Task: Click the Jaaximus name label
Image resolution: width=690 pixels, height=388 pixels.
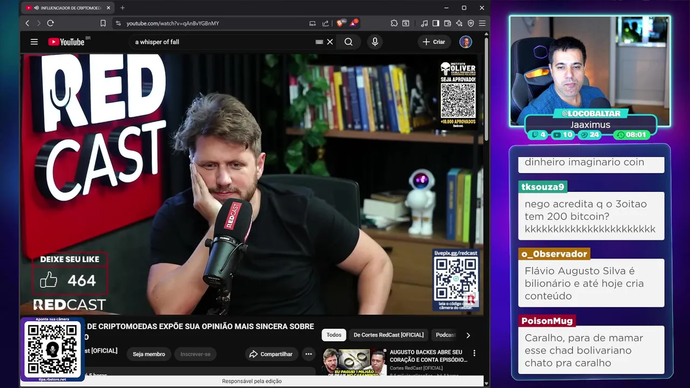Action: [590, 124]
